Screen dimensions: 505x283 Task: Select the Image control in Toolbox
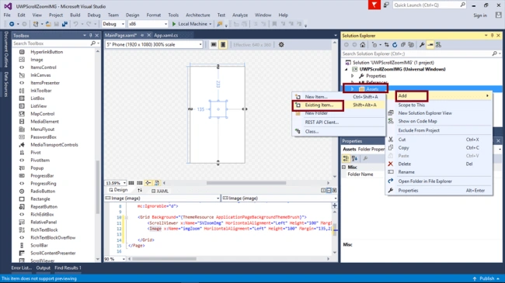[x=37, y=60]
